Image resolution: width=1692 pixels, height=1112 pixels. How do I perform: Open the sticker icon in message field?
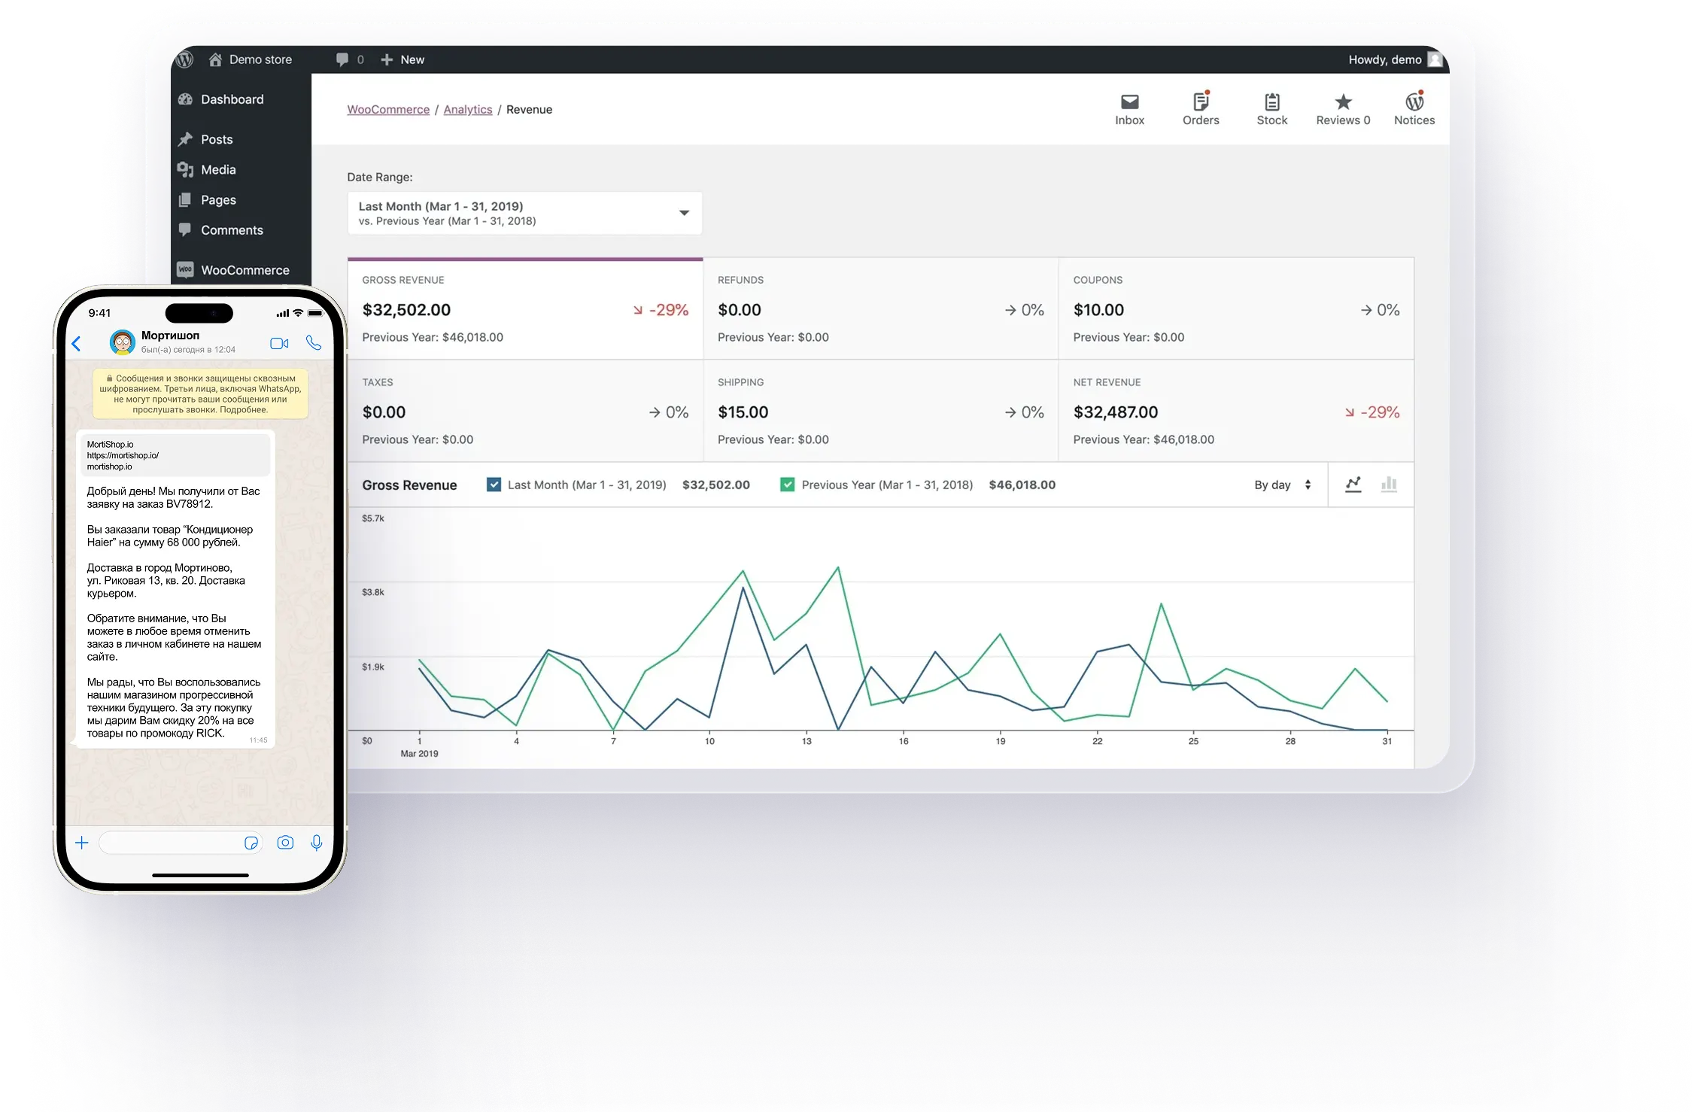(x=251, y=843)
